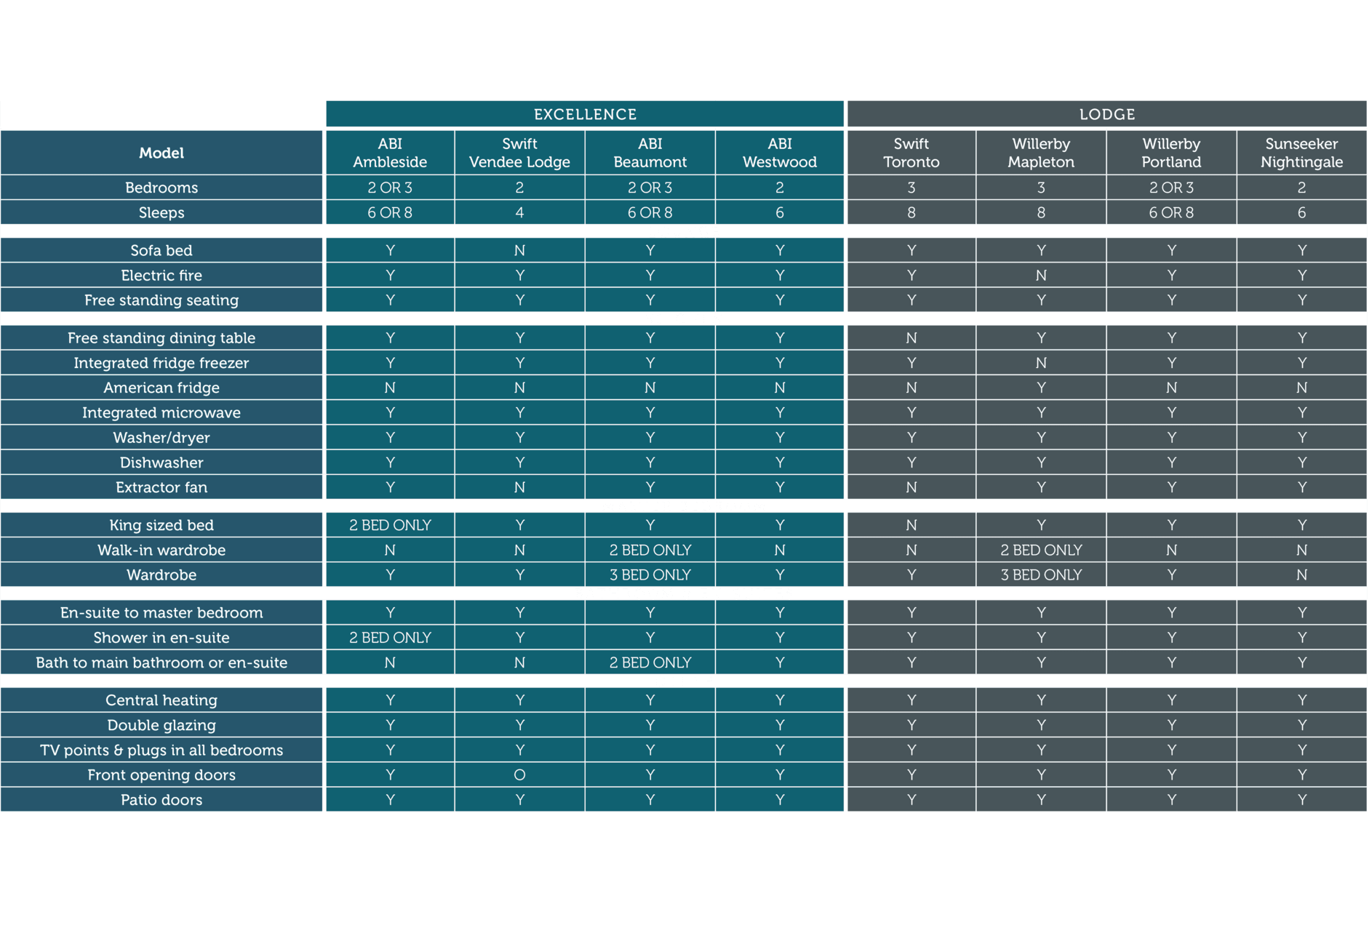
Task: Click Swift Toronto Free standing dining table N
Action: (911, 337)
